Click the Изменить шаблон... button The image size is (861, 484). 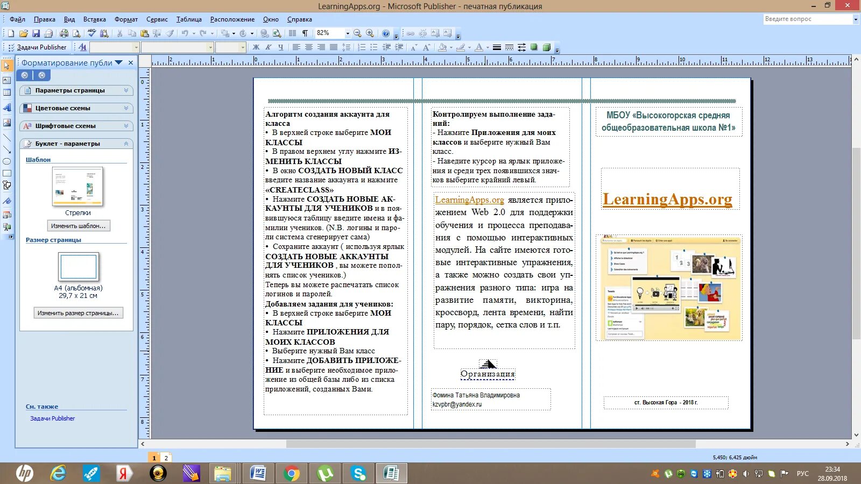tap(79, 226)
